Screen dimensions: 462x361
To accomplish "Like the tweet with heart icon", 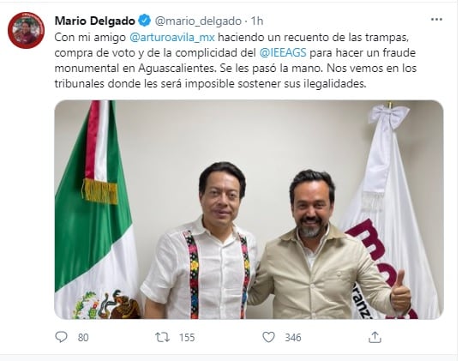I will pyautogui.click(x=268, y=337).
